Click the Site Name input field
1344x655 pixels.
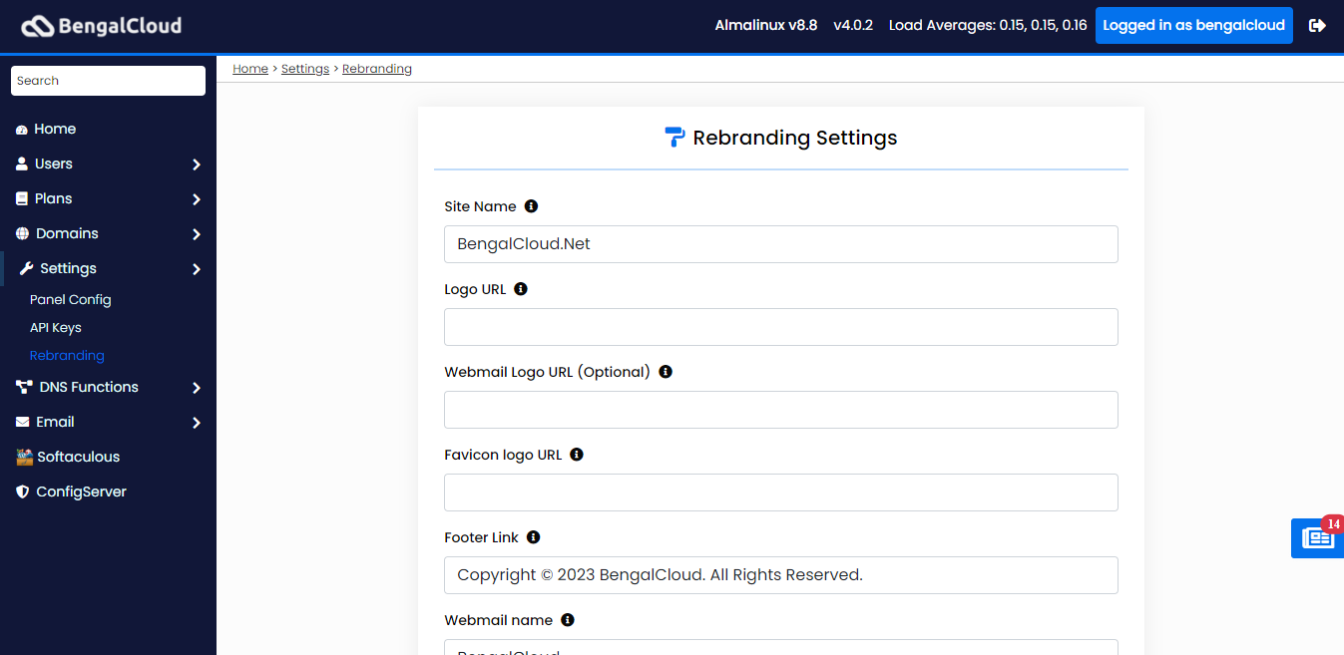tap(780, 244)
